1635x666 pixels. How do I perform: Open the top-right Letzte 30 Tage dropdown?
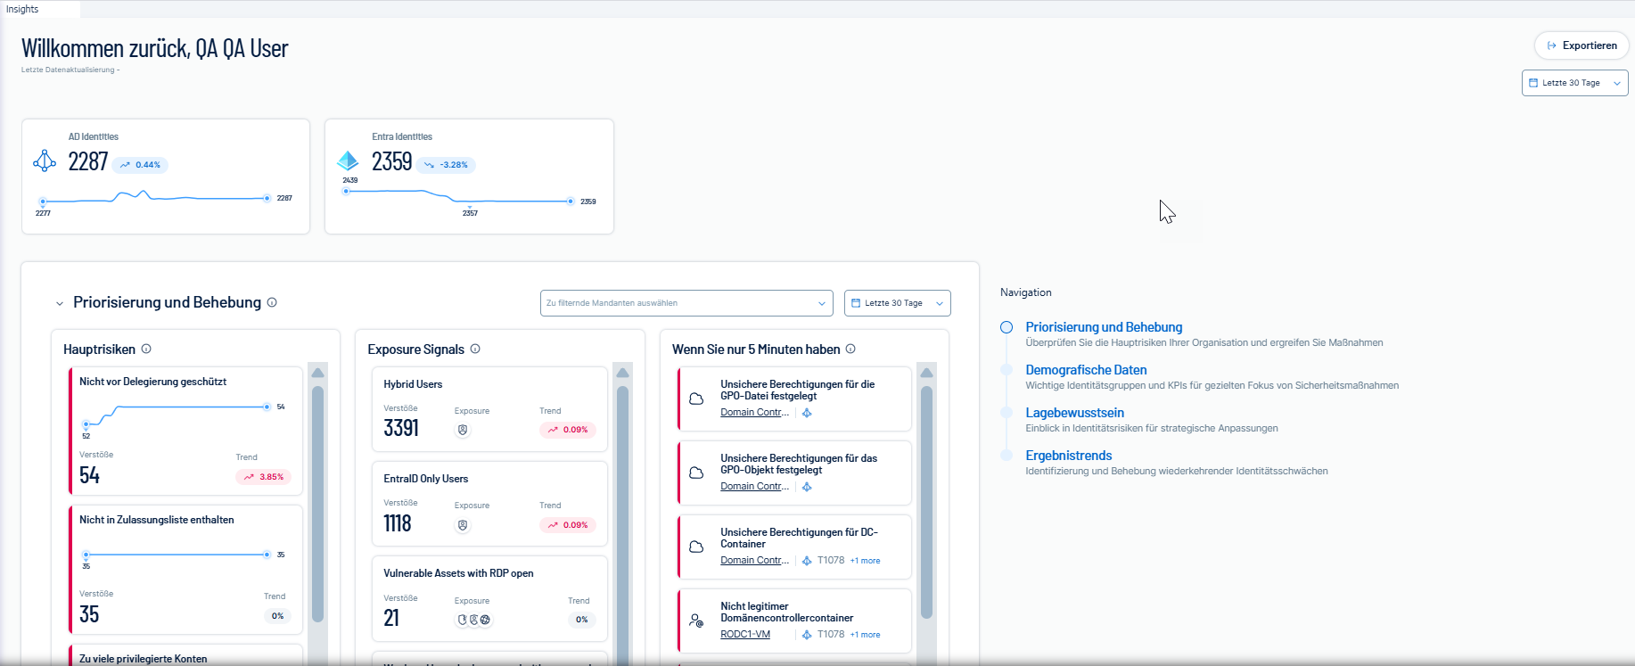1574,83
